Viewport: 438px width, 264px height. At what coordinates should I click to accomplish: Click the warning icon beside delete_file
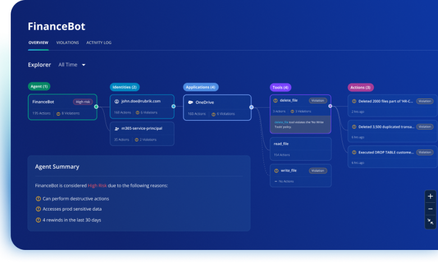(x=275, y=101)
